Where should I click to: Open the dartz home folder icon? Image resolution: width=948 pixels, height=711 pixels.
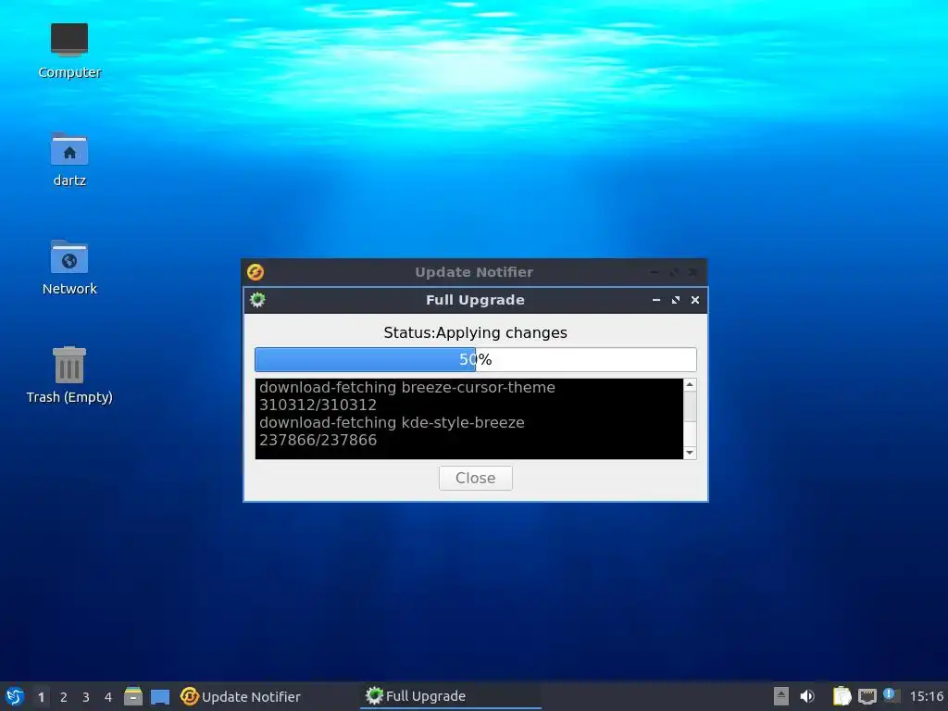[69, 159]
